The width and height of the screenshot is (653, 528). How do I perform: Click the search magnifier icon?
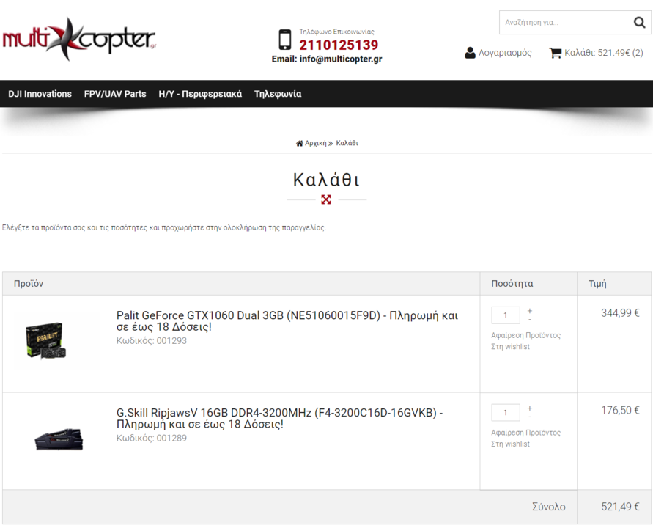639,22
